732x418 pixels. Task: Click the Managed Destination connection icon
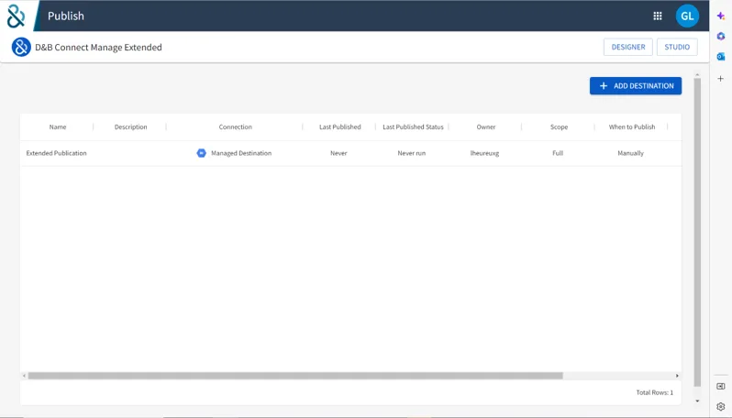[x=201, y=153]
